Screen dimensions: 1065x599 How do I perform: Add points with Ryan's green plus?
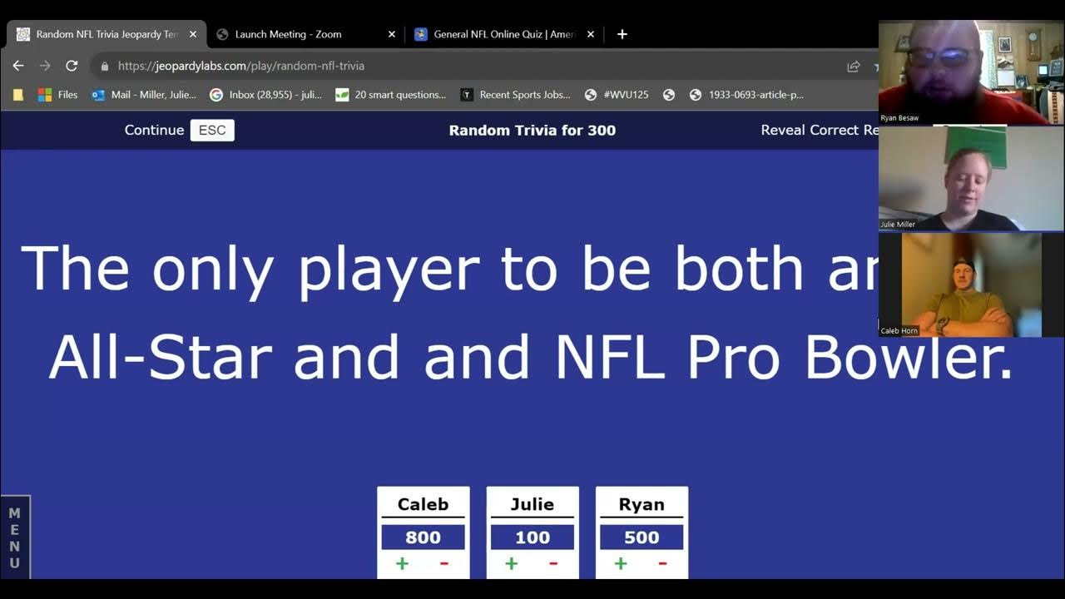620,563
